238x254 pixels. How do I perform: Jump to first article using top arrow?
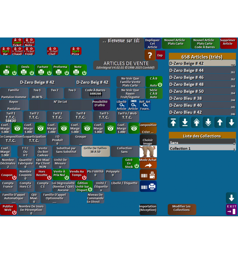[173, 123]
